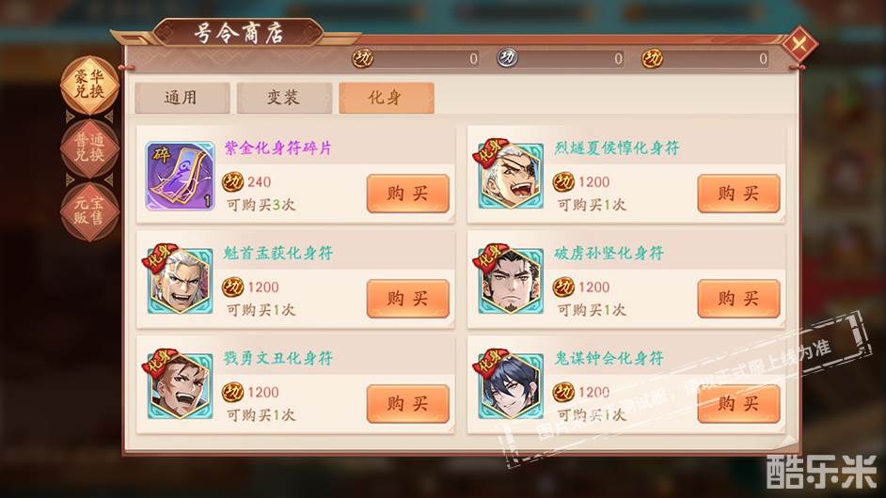Open the 元宝贩售 side category
886x498 pixels.
click(x=89, y=211)
